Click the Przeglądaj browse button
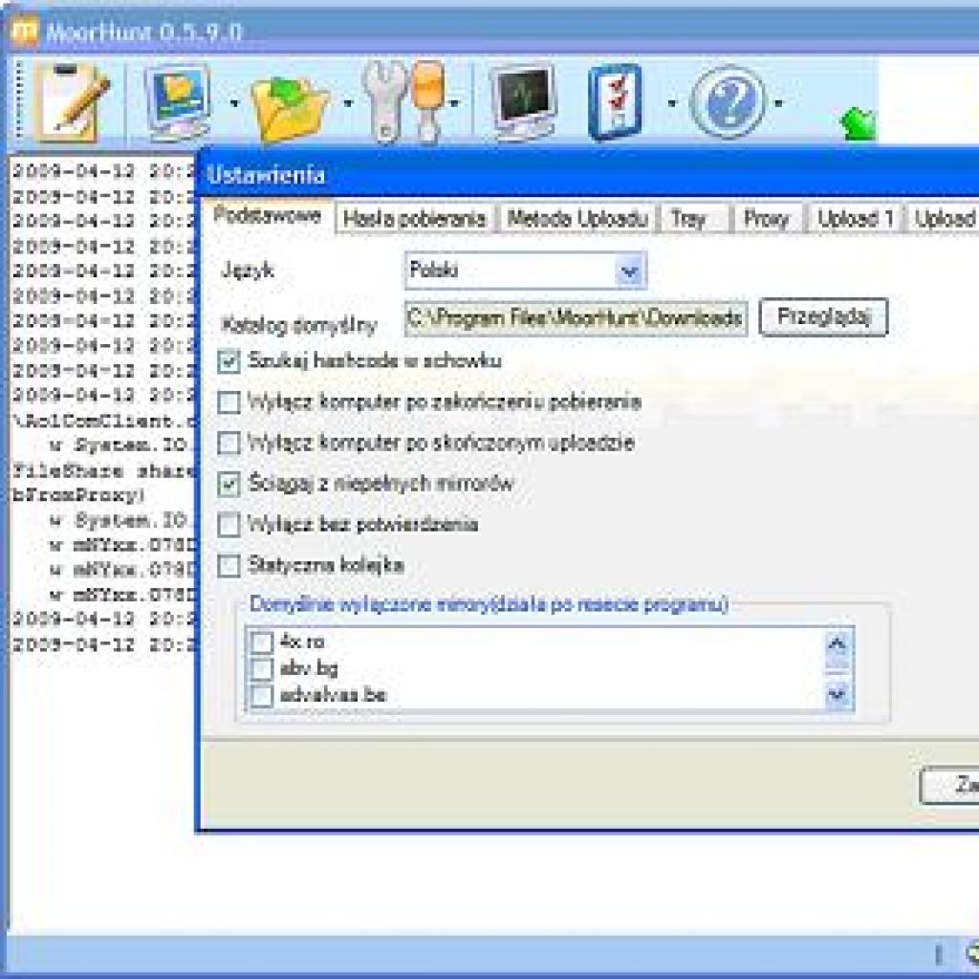979x979 pixels. [x=823, y=317]
